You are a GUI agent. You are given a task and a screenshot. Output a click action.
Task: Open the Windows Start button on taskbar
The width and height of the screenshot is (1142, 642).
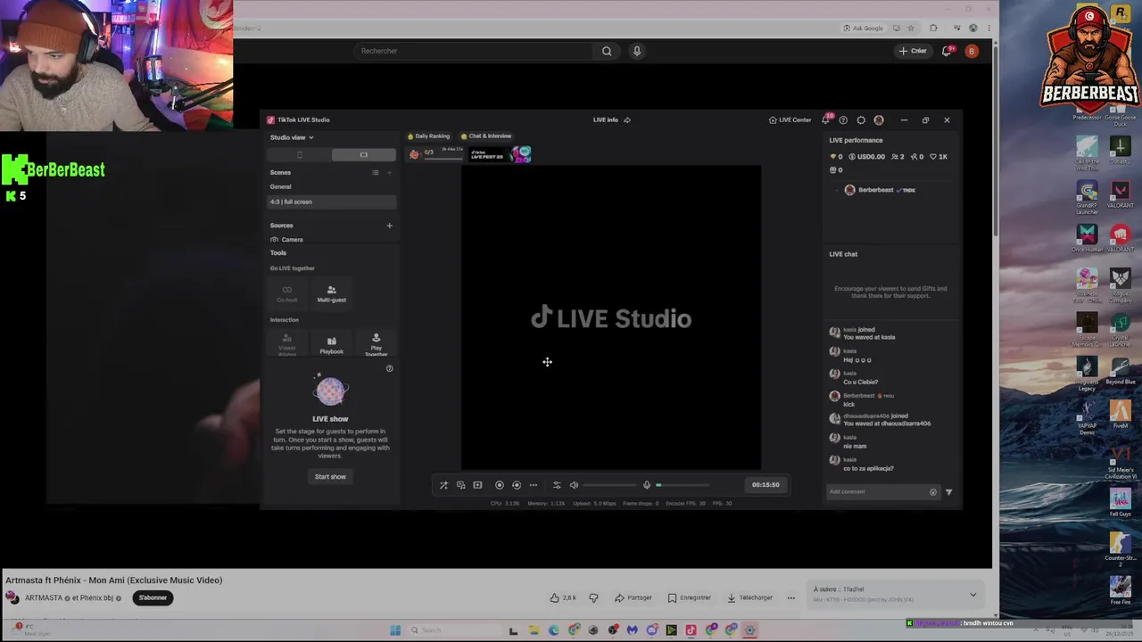click(x=395, y=630)
